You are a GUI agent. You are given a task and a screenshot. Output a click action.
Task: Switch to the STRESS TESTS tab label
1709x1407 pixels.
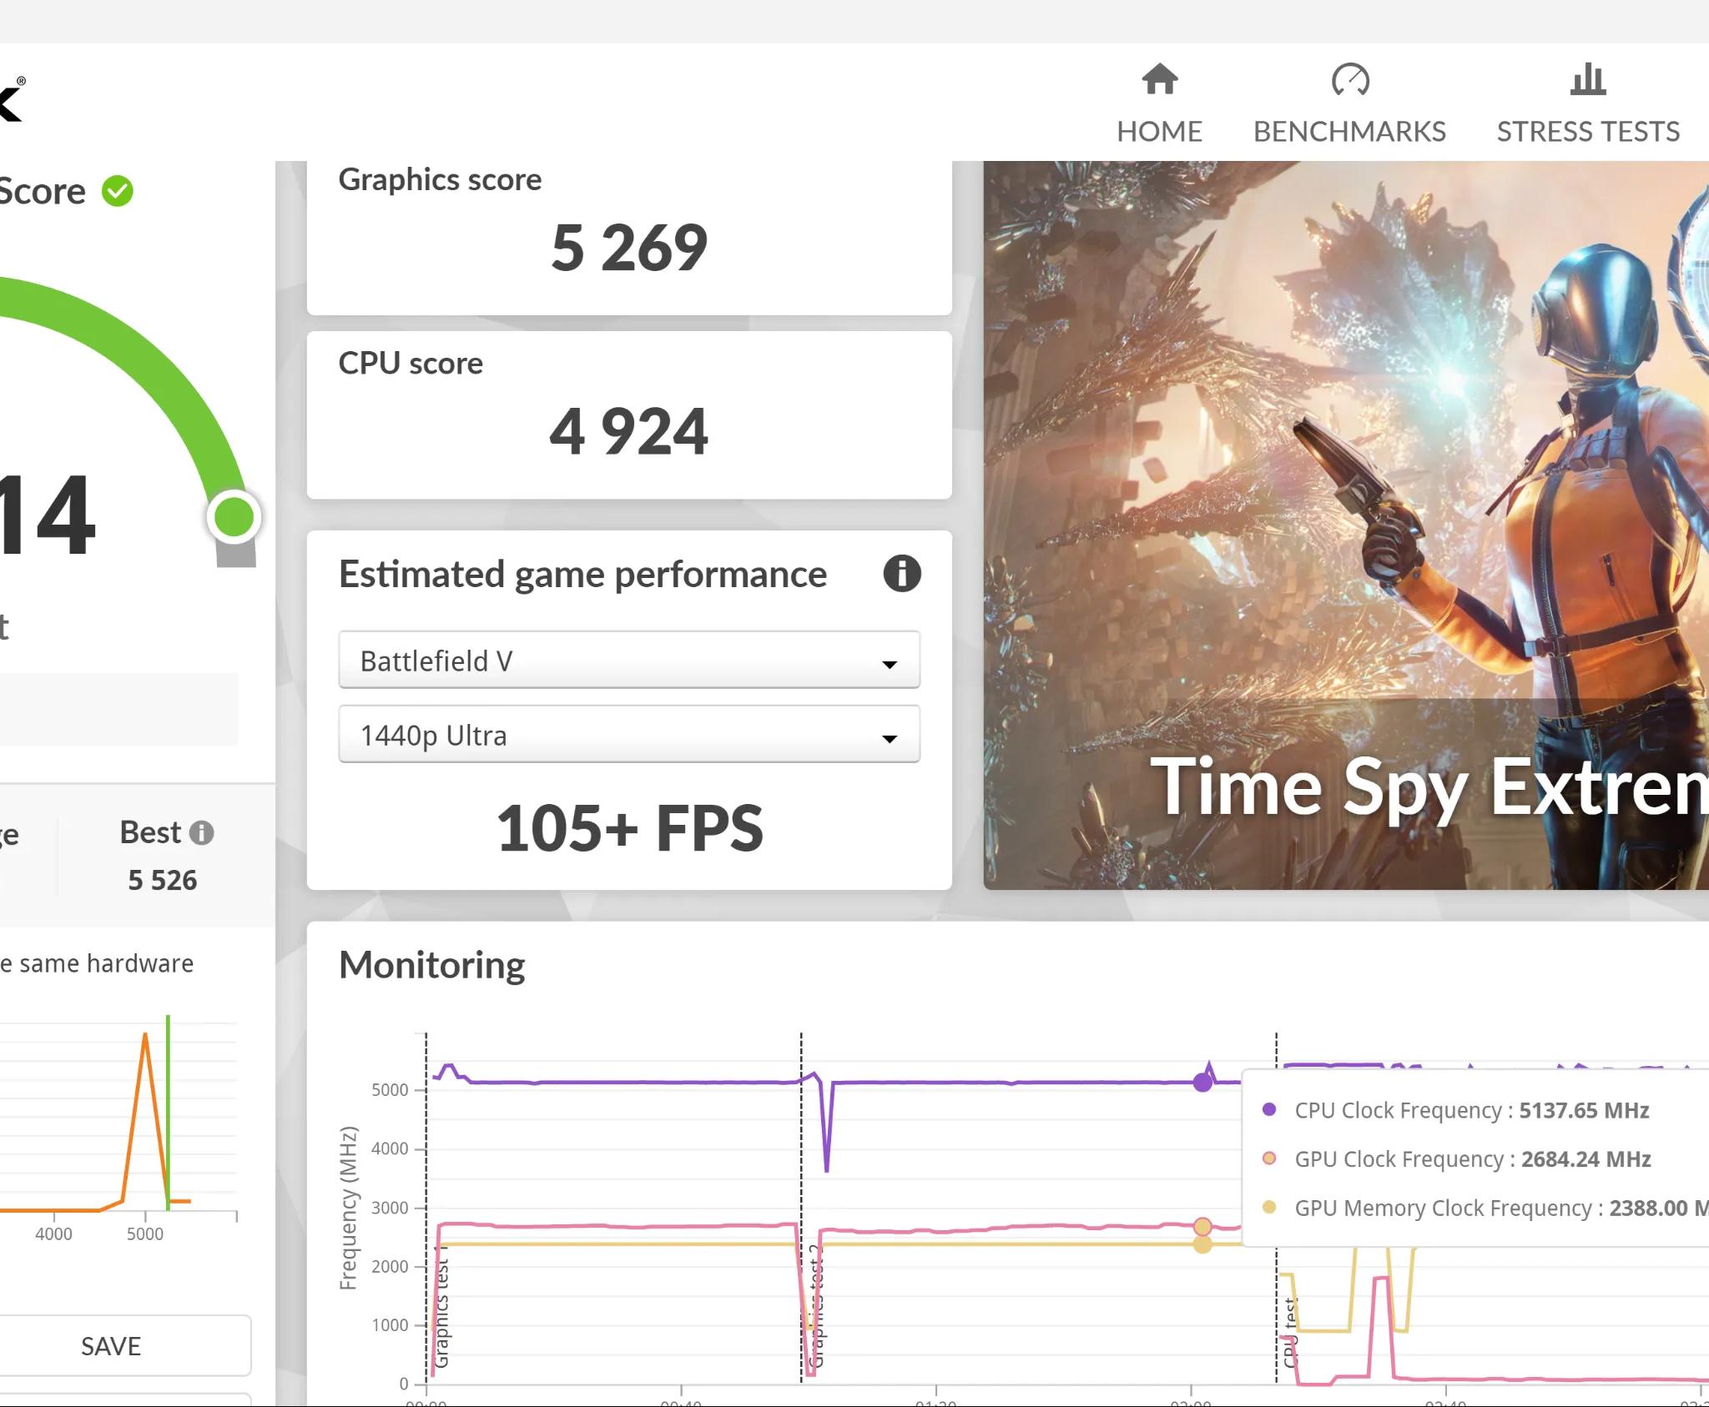click(1588, 131)
